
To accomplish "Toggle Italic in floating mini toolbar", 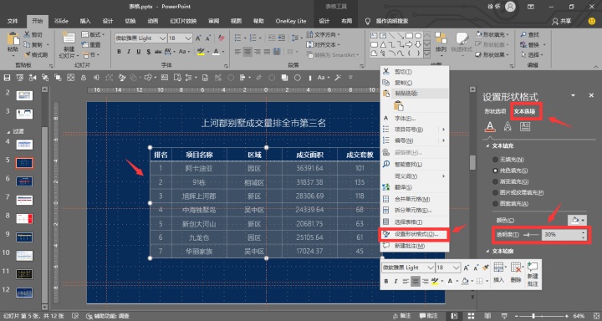I will [x=395, y=282].
